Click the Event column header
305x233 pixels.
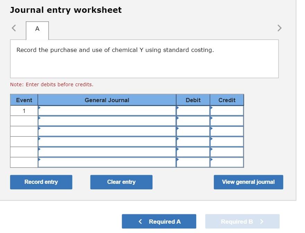pyautogui.click(x=24, y=100)
